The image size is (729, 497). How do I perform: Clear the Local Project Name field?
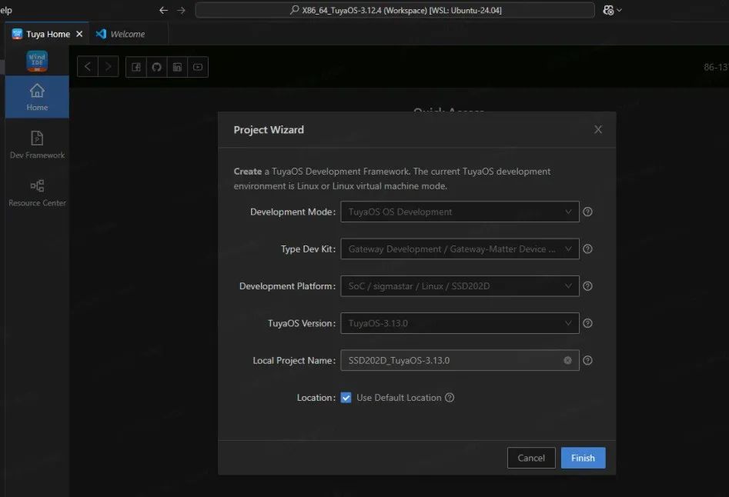(567, 360)
